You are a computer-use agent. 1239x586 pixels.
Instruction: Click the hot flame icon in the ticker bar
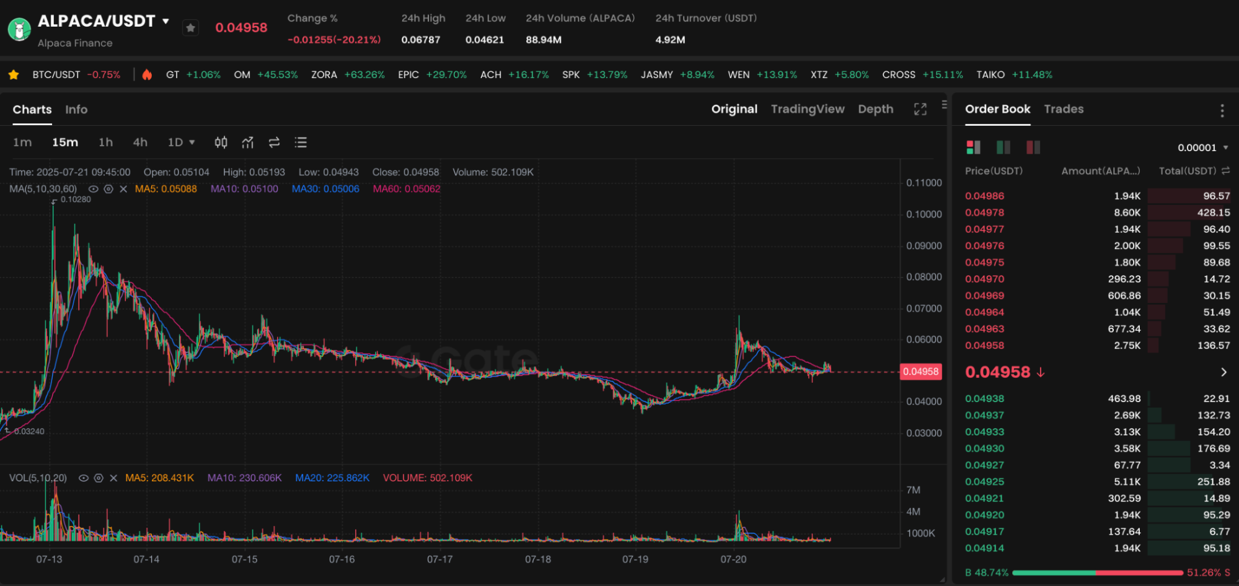point(147,74)
